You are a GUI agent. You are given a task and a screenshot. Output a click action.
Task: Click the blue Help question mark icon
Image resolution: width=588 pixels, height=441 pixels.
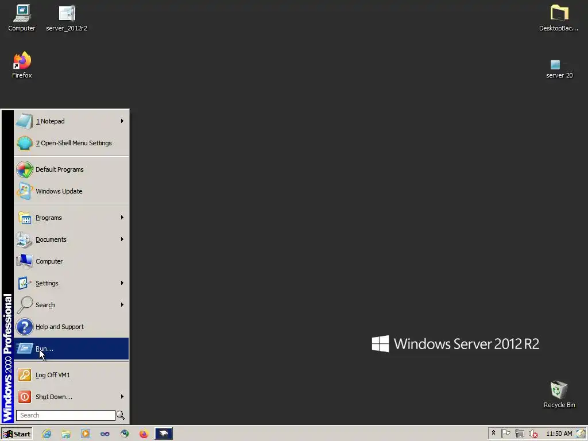24,327
